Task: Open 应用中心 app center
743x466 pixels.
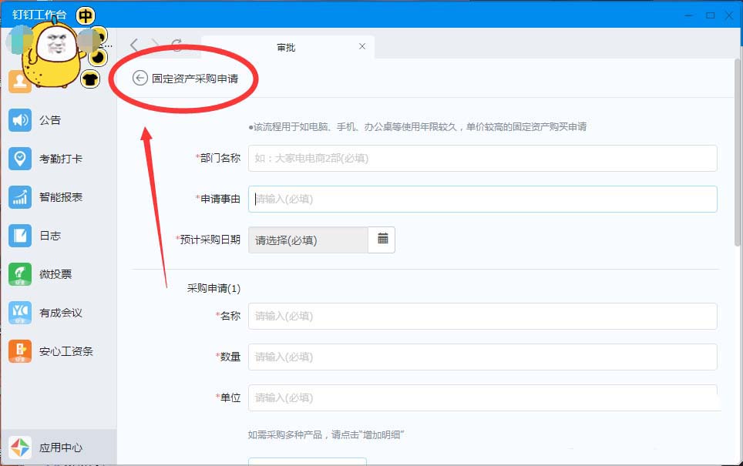Action: (x=20, y=448)
